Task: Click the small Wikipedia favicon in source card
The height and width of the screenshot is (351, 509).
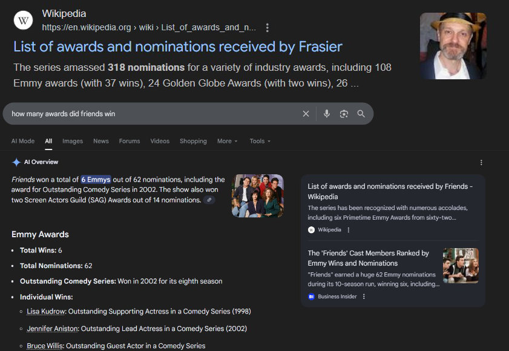Action: tap(311, 230)
